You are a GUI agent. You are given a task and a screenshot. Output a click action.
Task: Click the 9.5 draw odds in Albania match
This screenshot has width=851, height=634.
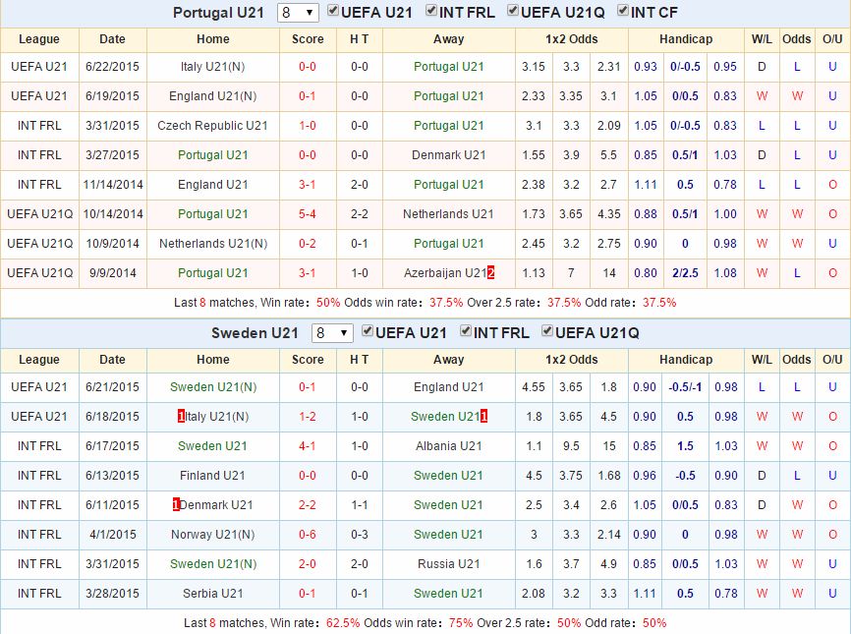(x=571, y=446)
